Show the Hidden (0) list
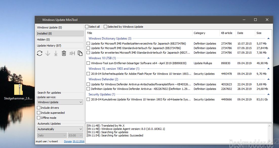This screenshot has width=279, height=148. tap(60, 40)
